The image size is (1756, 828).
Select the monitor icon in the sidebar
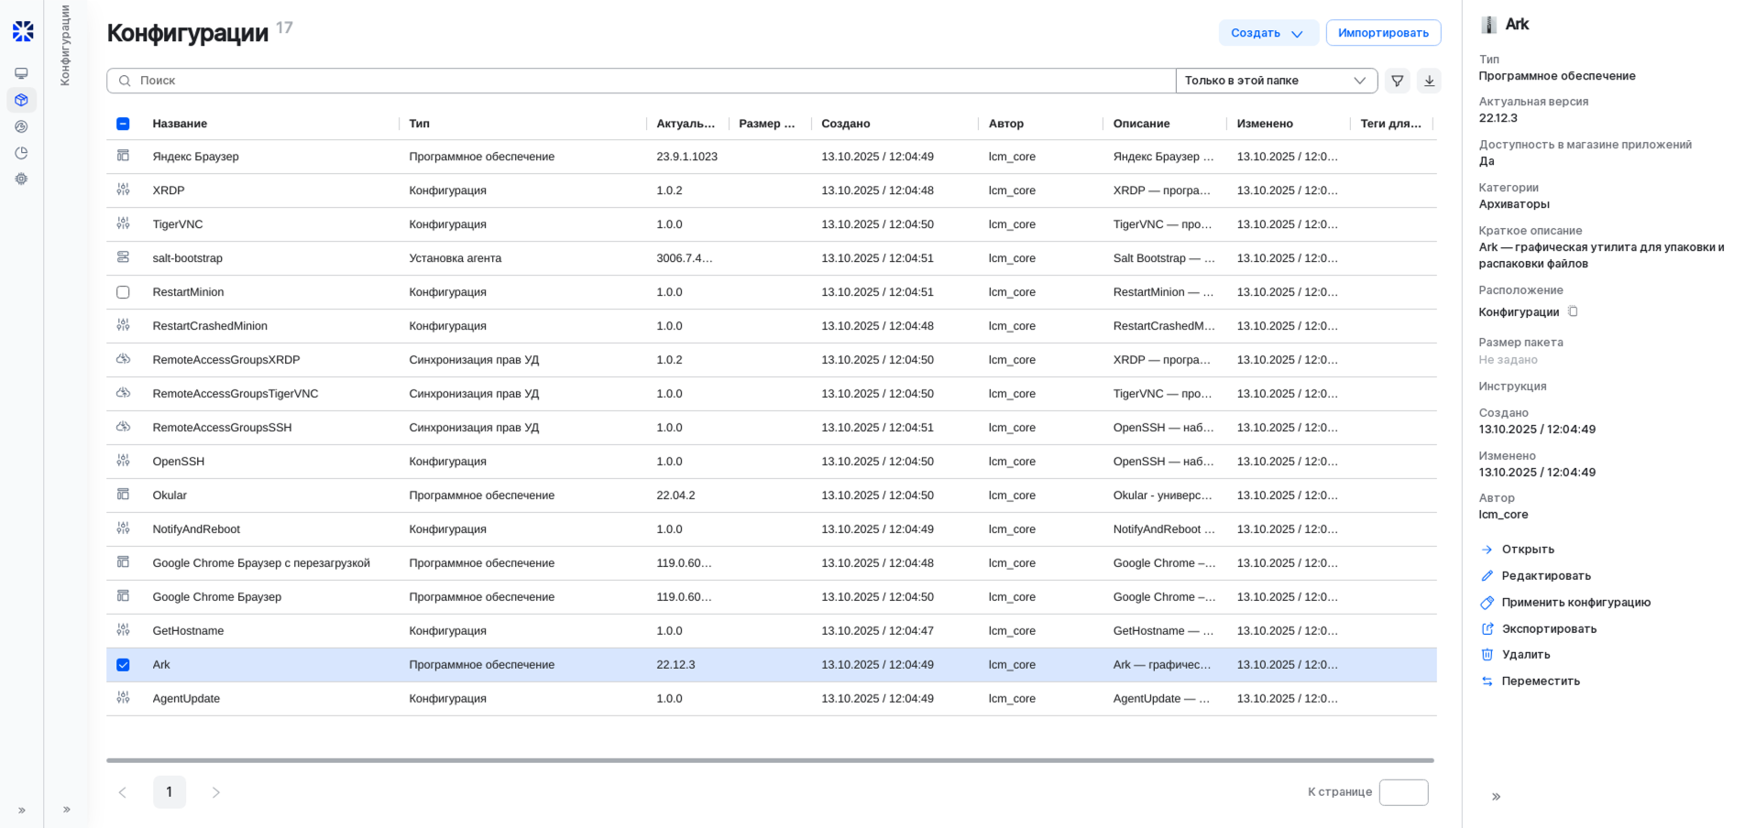pyautogui.click(x=20, y=73)
